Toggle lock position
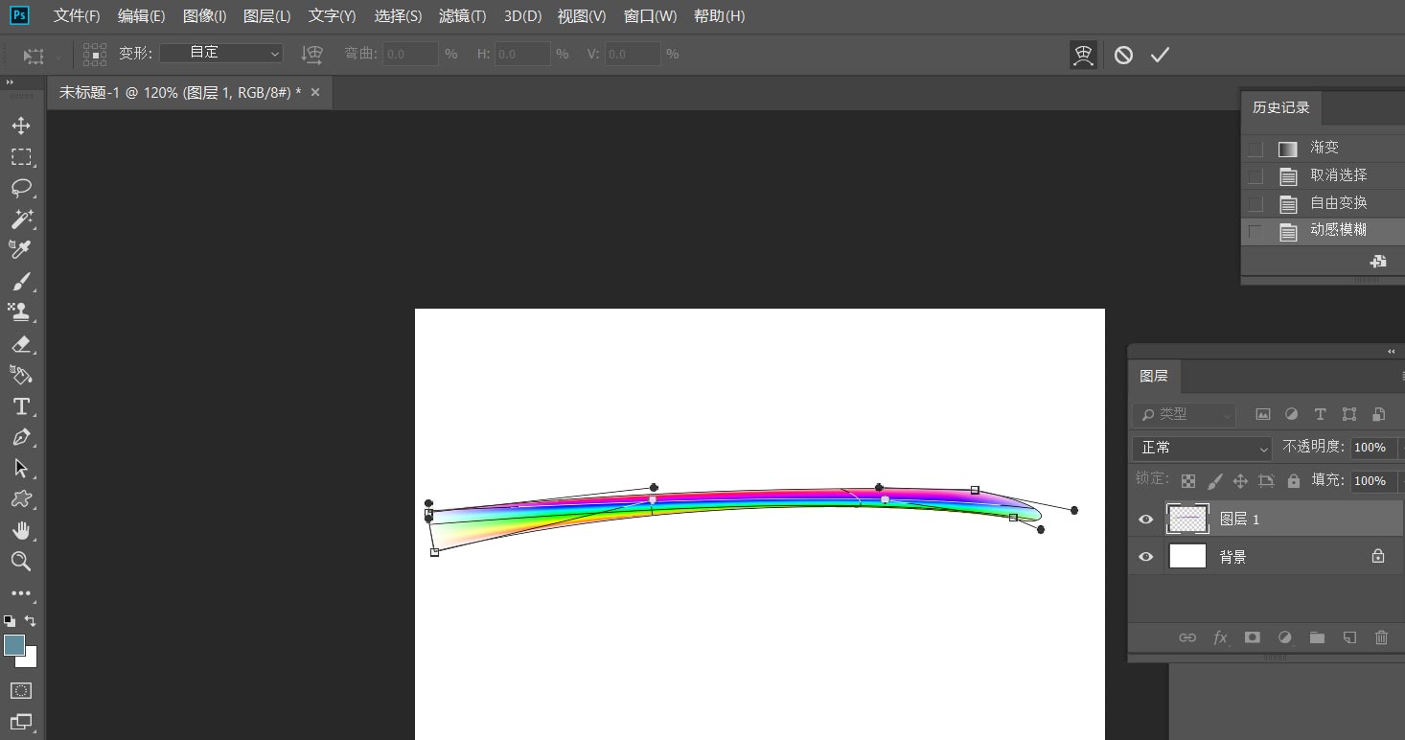Image resolution: width=1405 pixels, height=740 pixels. (x=1240, y=480)
